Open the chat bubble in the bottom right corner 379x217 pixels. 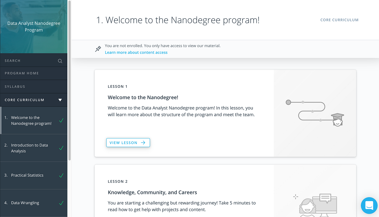[x=369, y=205]
